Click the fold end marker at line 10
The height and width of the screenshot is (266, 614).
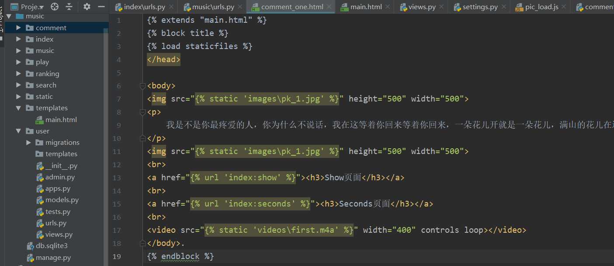(142, 138)
